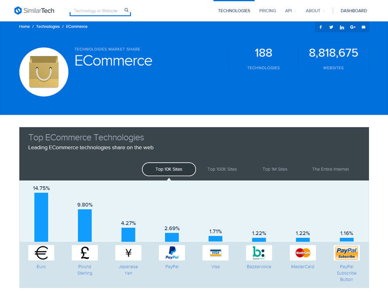
Task: Click the Pound Sterling 9.80% bar
Action: [x=84, y=225]
